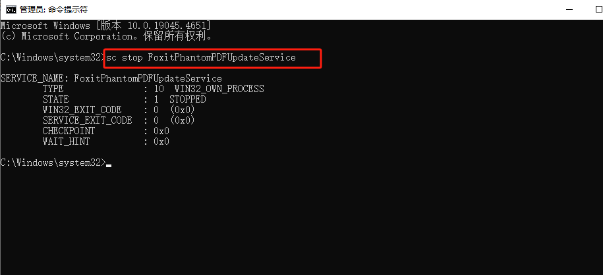Click the TYPE output row label
603x275 pixels.
53,89
